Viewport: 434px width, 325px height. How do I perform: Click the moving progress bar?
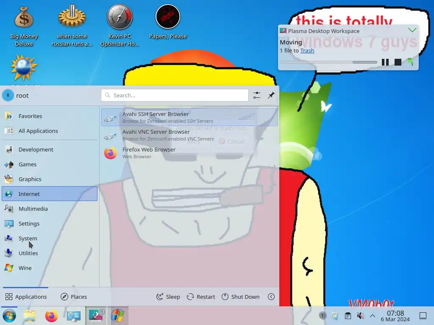point(328,62)
